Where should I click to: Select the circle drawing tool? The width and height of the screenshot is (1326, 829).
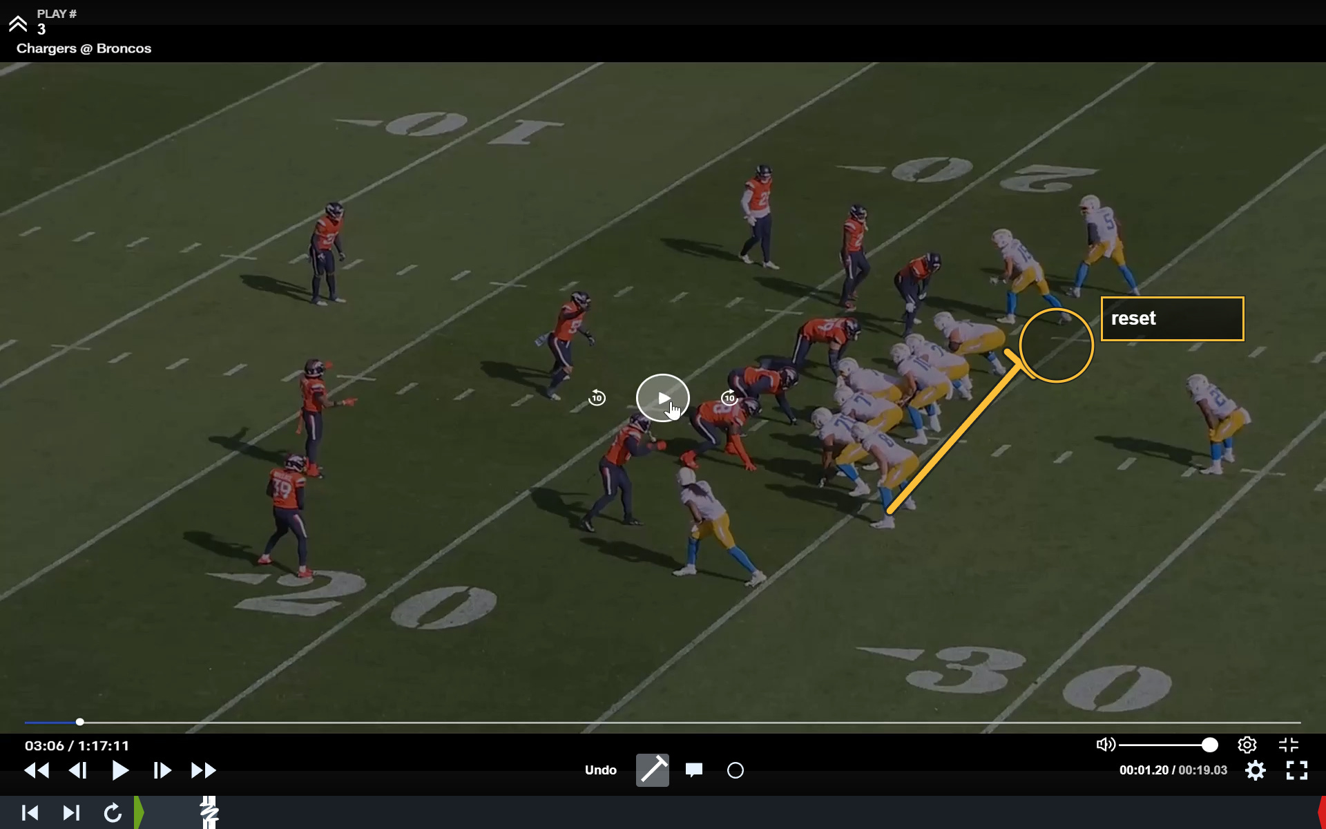coord(736,770)
